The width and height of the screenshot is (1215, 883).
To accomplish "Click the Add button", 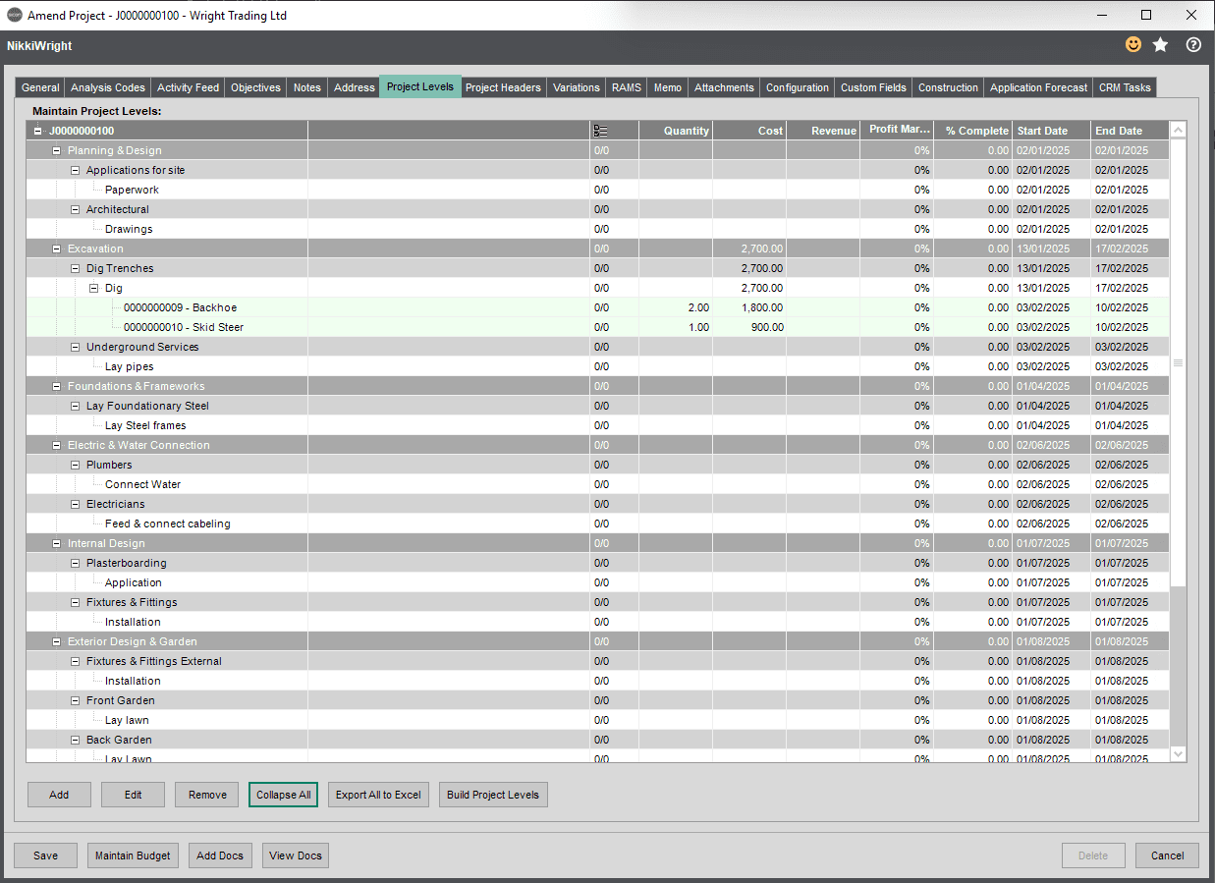I will point(59,795).
